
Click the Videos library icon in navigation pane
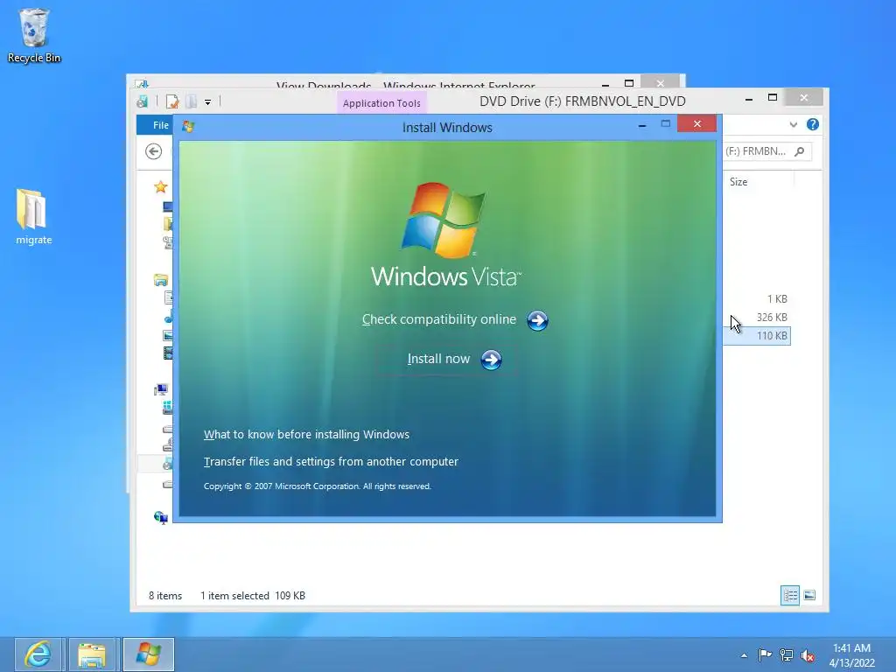coord(168,353)
